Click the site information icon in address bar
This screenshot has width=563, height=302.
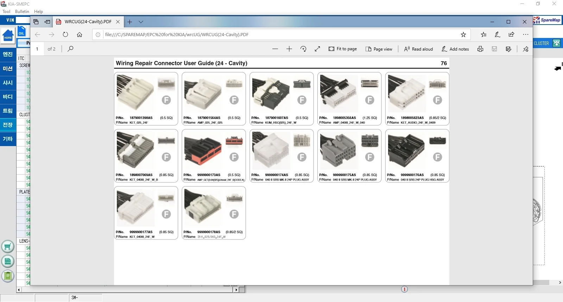click(x=98, y=34)
